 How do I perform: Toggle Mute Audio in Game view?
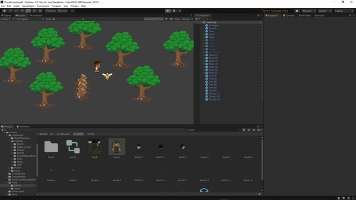coord(166,19)
